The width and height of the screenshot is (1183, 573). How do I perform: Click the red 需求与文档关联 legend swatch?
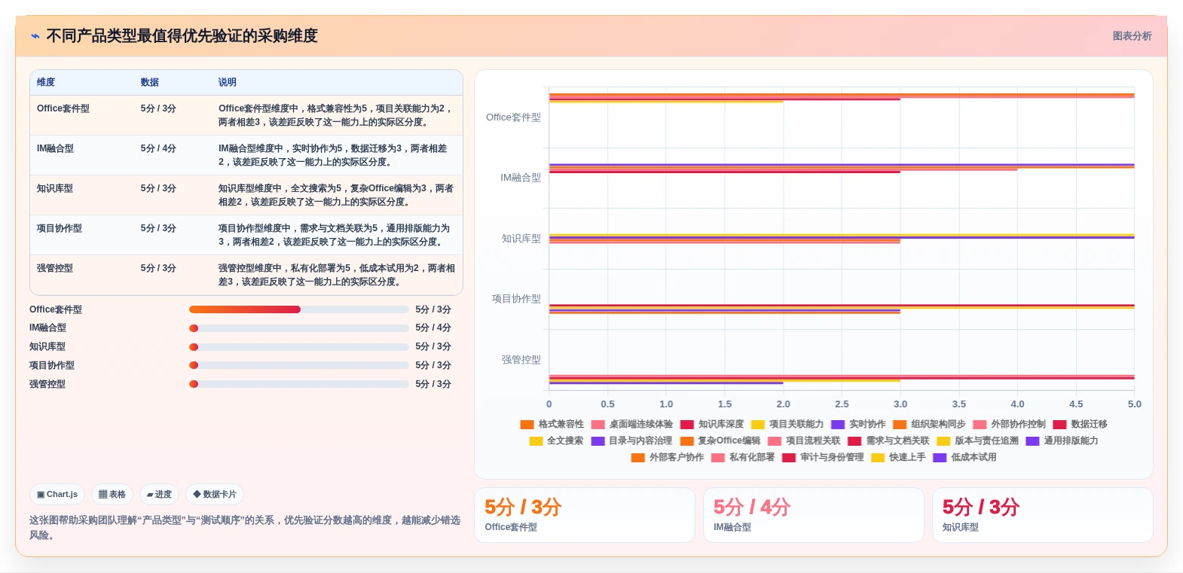point(854,441)
